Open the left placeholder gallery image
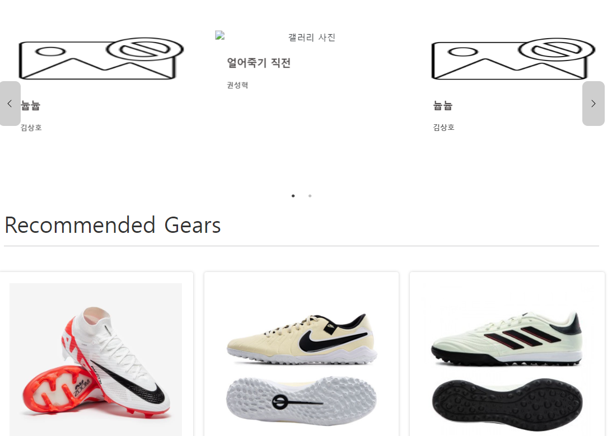 tap(101, 59)
